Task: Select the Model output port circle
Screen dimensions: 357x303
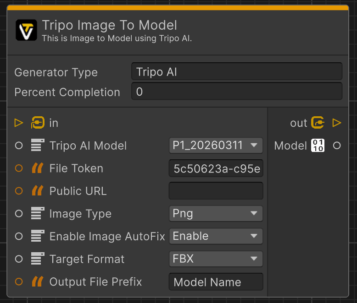Action: click(337, 146)
